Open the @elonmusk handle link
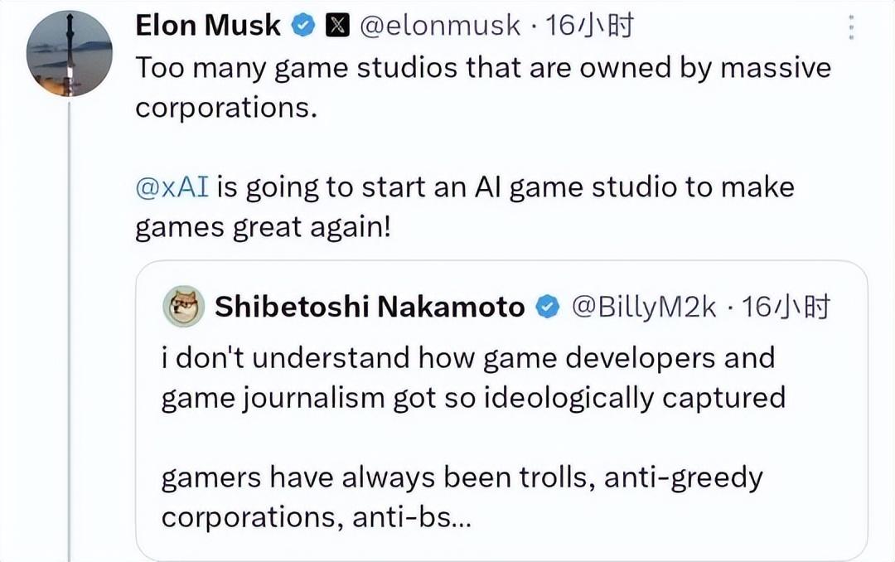 pos(442,27)
